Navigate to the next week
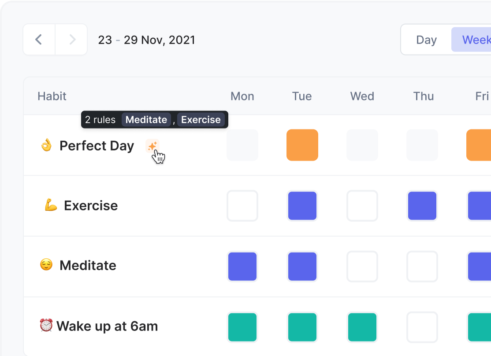The height and width of the screenshot is (356, 491). coord(71,40)
